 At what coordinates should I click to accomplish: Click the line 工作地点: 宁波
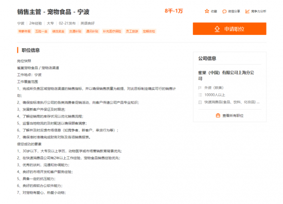tap(29, 75)
